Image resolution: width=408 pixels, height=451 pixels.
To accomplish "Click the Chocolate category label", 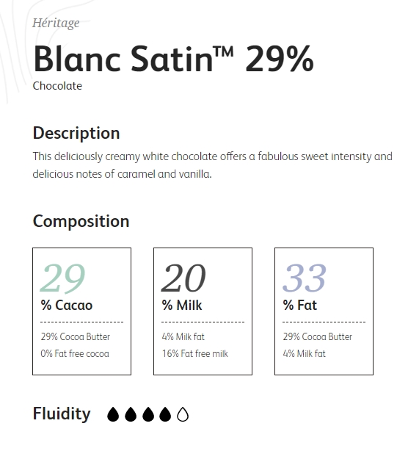I will tap(57, 86).
